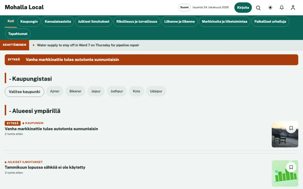Read the Ward 7 water supply ticker item
The image size is (303, 189).
point(88,45)
